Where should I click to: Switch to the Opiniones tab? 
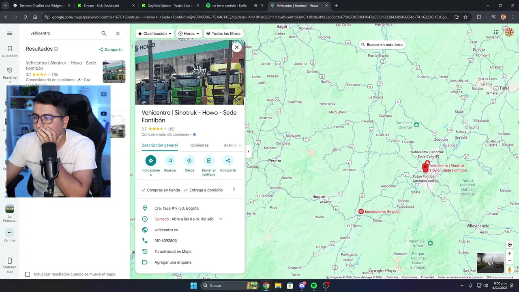coord(199,145)
